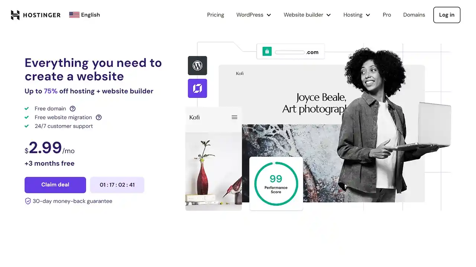The image size is (476, 267).
Task: Click the Log in button
Action: pos(447,15)
